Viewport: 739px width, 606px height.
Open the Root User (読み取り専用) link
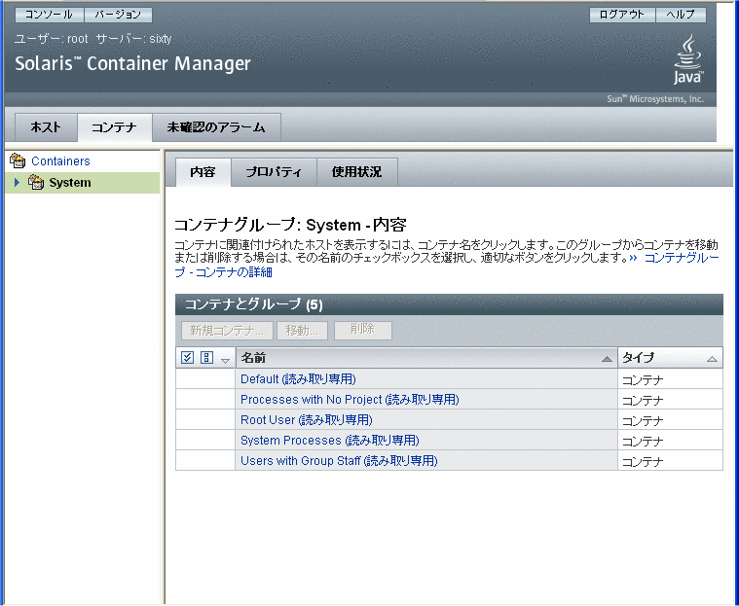[307, 419]
